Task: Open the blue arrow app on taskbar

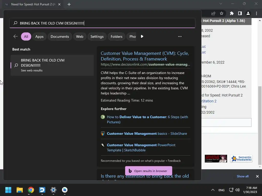Action: click(42, 190)
